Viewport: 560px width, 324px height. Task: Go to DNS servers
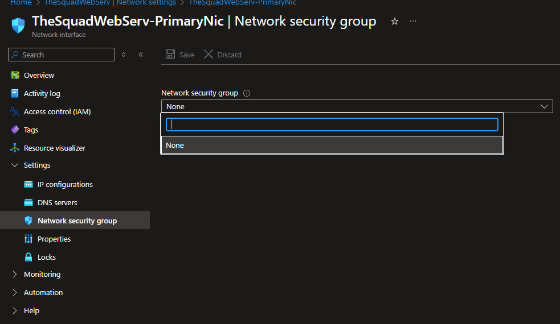57,202
